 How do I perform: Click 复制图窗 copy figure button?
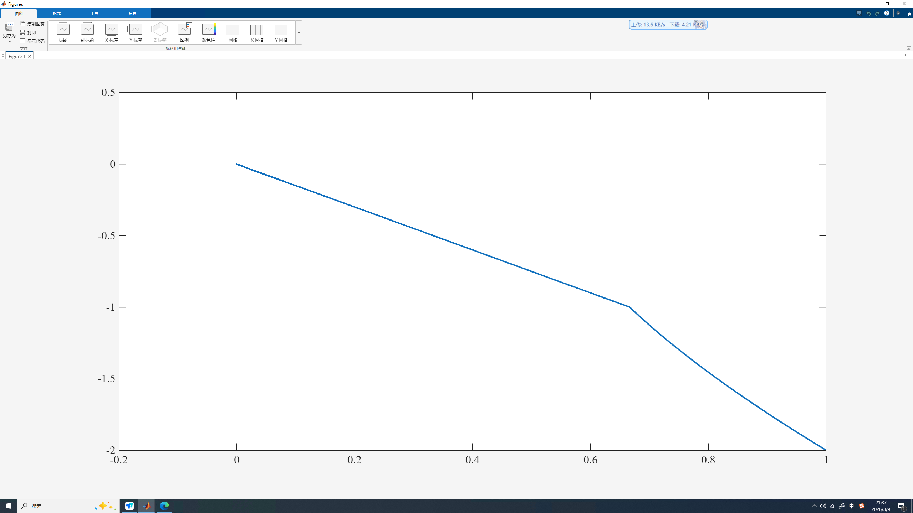pos(32,24)
